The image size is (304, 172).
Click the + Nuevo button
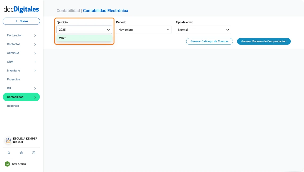coord(21,21)
